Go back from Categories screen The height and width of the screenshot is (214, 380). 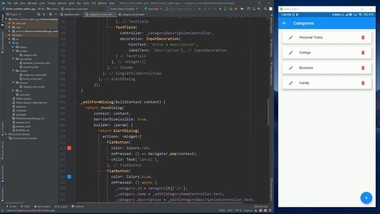click(x=284, y=23)
